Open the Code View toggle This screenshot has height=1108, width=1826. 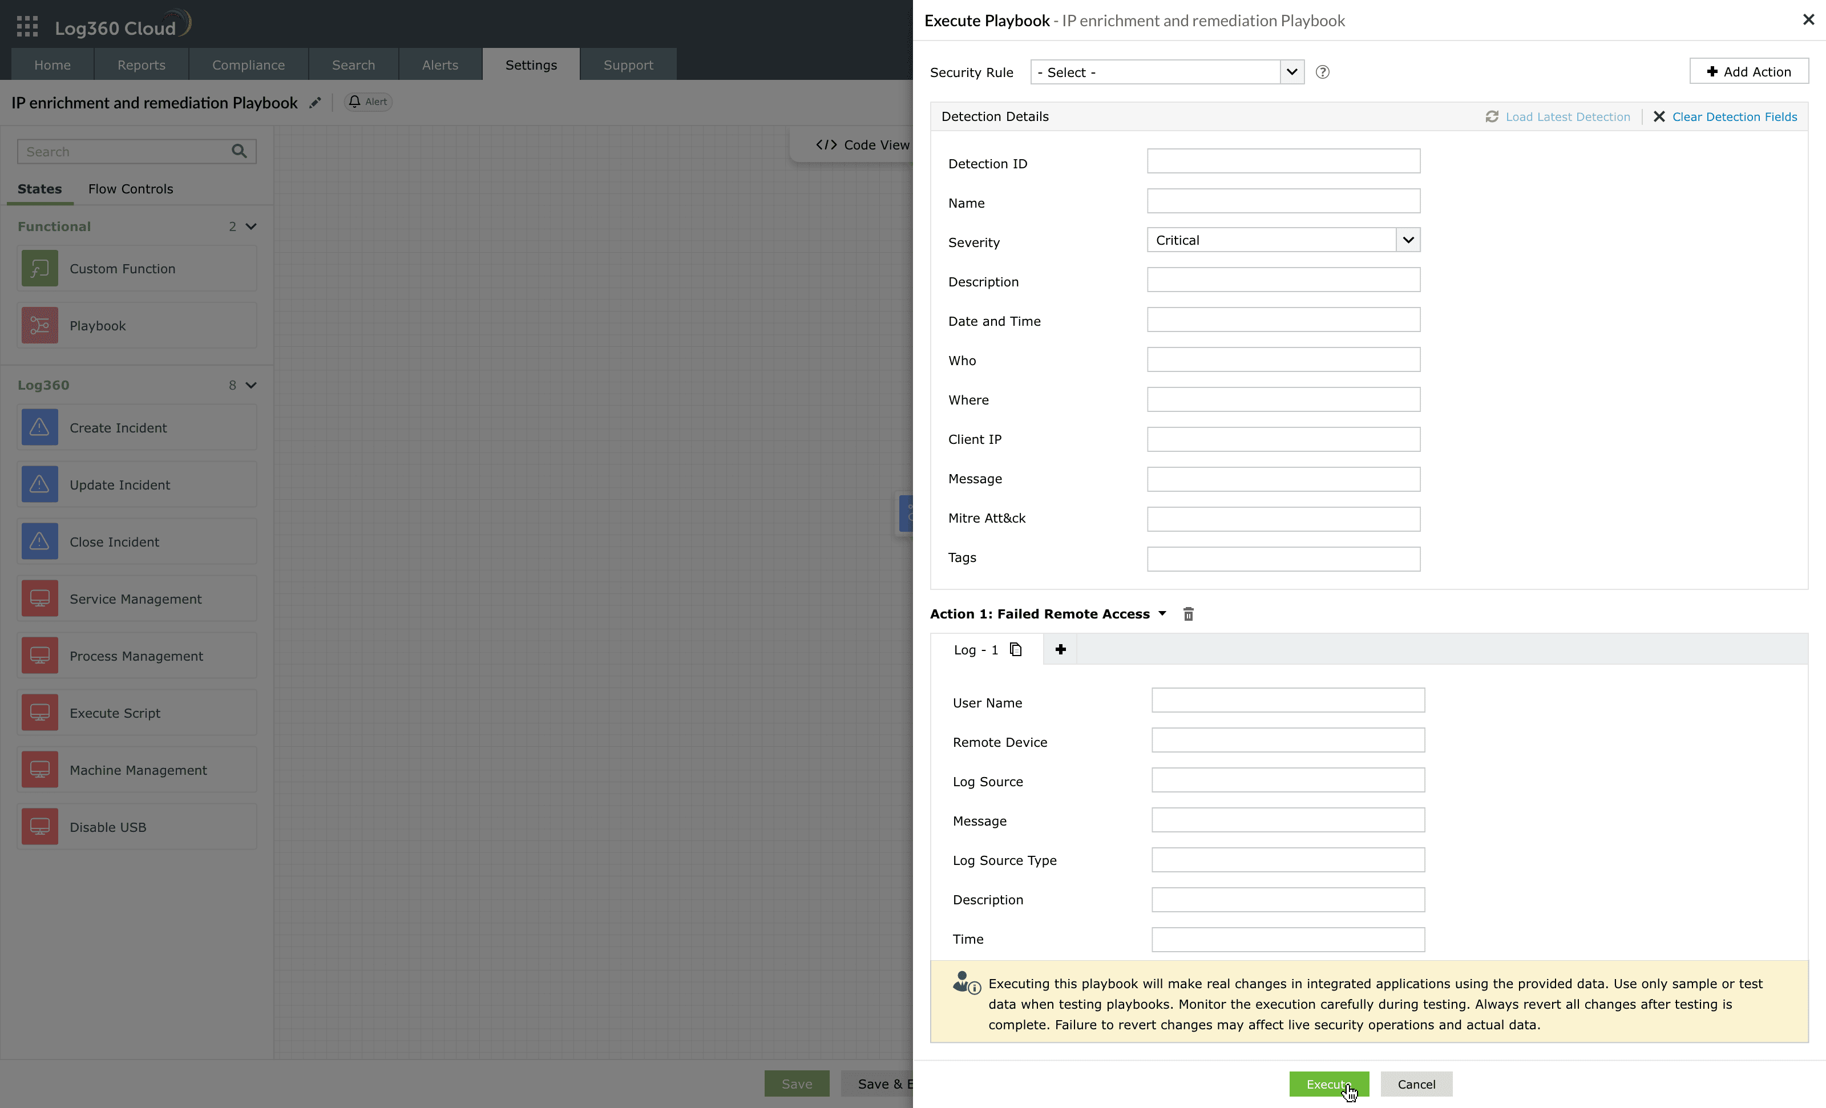(863, 144)
